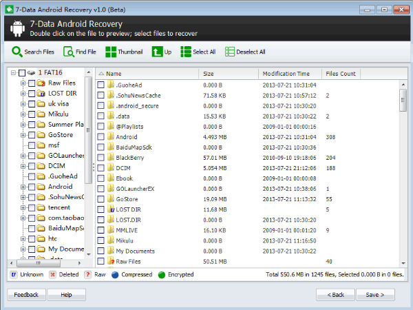Click the Android robot logo
This screenshot has height=310, width=413.
click(17, 28)
